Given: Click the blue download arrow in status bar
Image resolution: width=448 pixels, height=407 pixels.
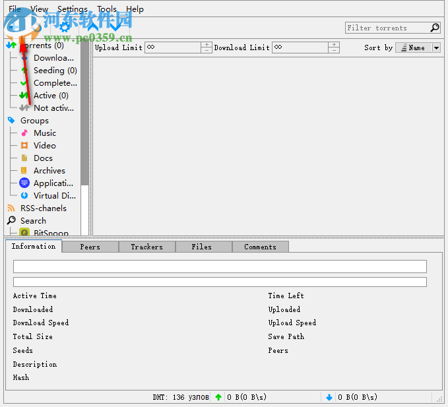Looking at the screenshot, I should pos(329,397).
